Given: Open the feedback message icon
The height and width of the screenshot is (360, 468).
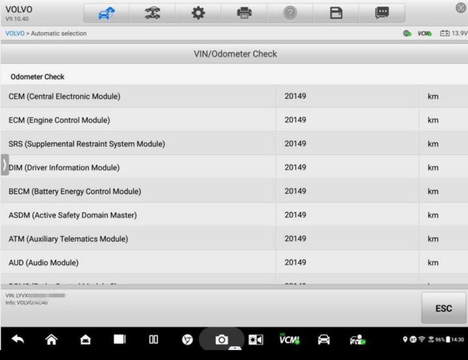Looking at the screenshot, I should 382,13.
